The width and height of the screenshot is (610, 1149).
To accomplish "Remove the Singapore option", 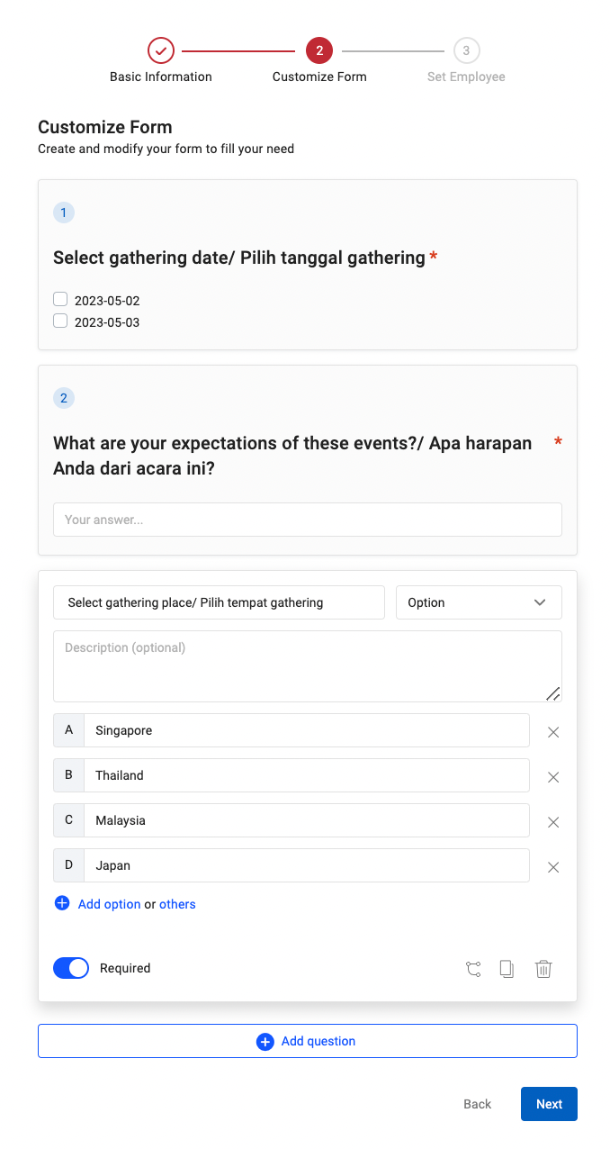I will [552, 731].
